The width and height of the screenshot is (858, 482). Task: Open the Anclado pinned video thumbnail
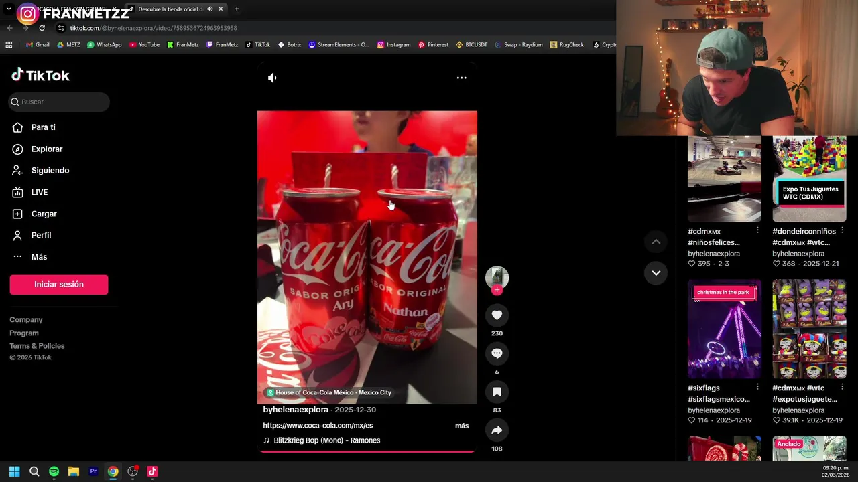[x=809, y=449]
